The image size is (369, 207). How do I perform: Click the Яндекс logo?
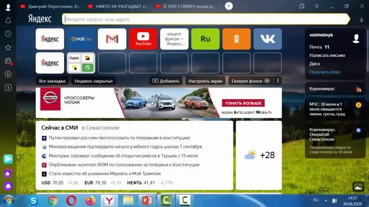pos(40,19)
